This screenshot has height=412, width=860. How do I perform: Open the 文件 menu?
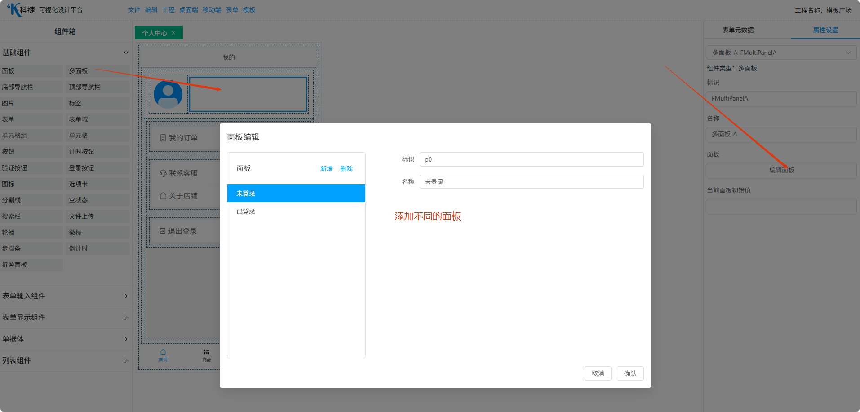[x=134, y=10]
